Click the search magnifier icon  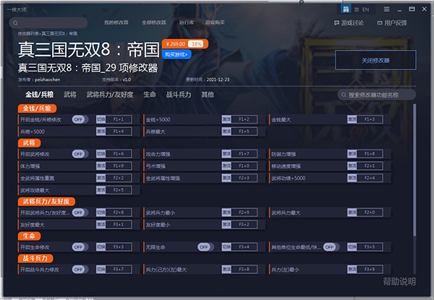click(343, 95)
